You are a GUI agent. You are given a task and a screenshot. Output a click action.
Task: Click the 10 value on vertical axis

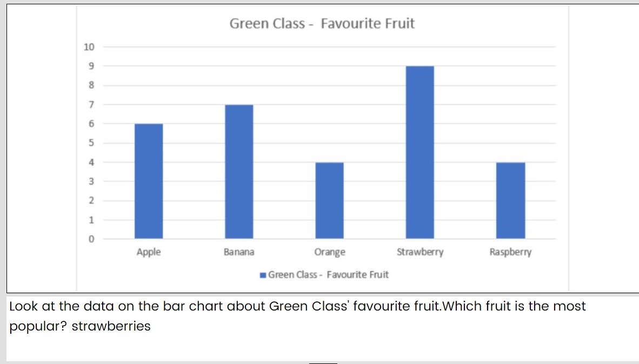point(89,47)
